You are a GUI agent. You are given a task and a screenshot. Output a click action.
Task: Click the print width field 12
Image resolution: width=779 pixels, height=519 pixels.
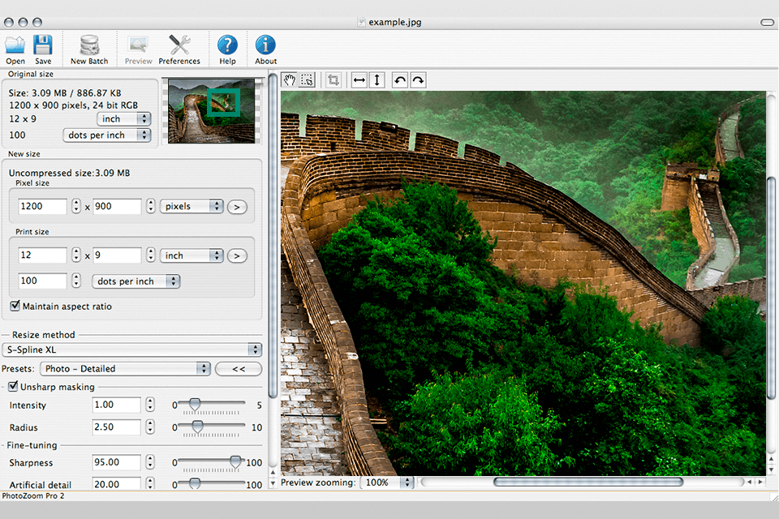click(43, 255)
